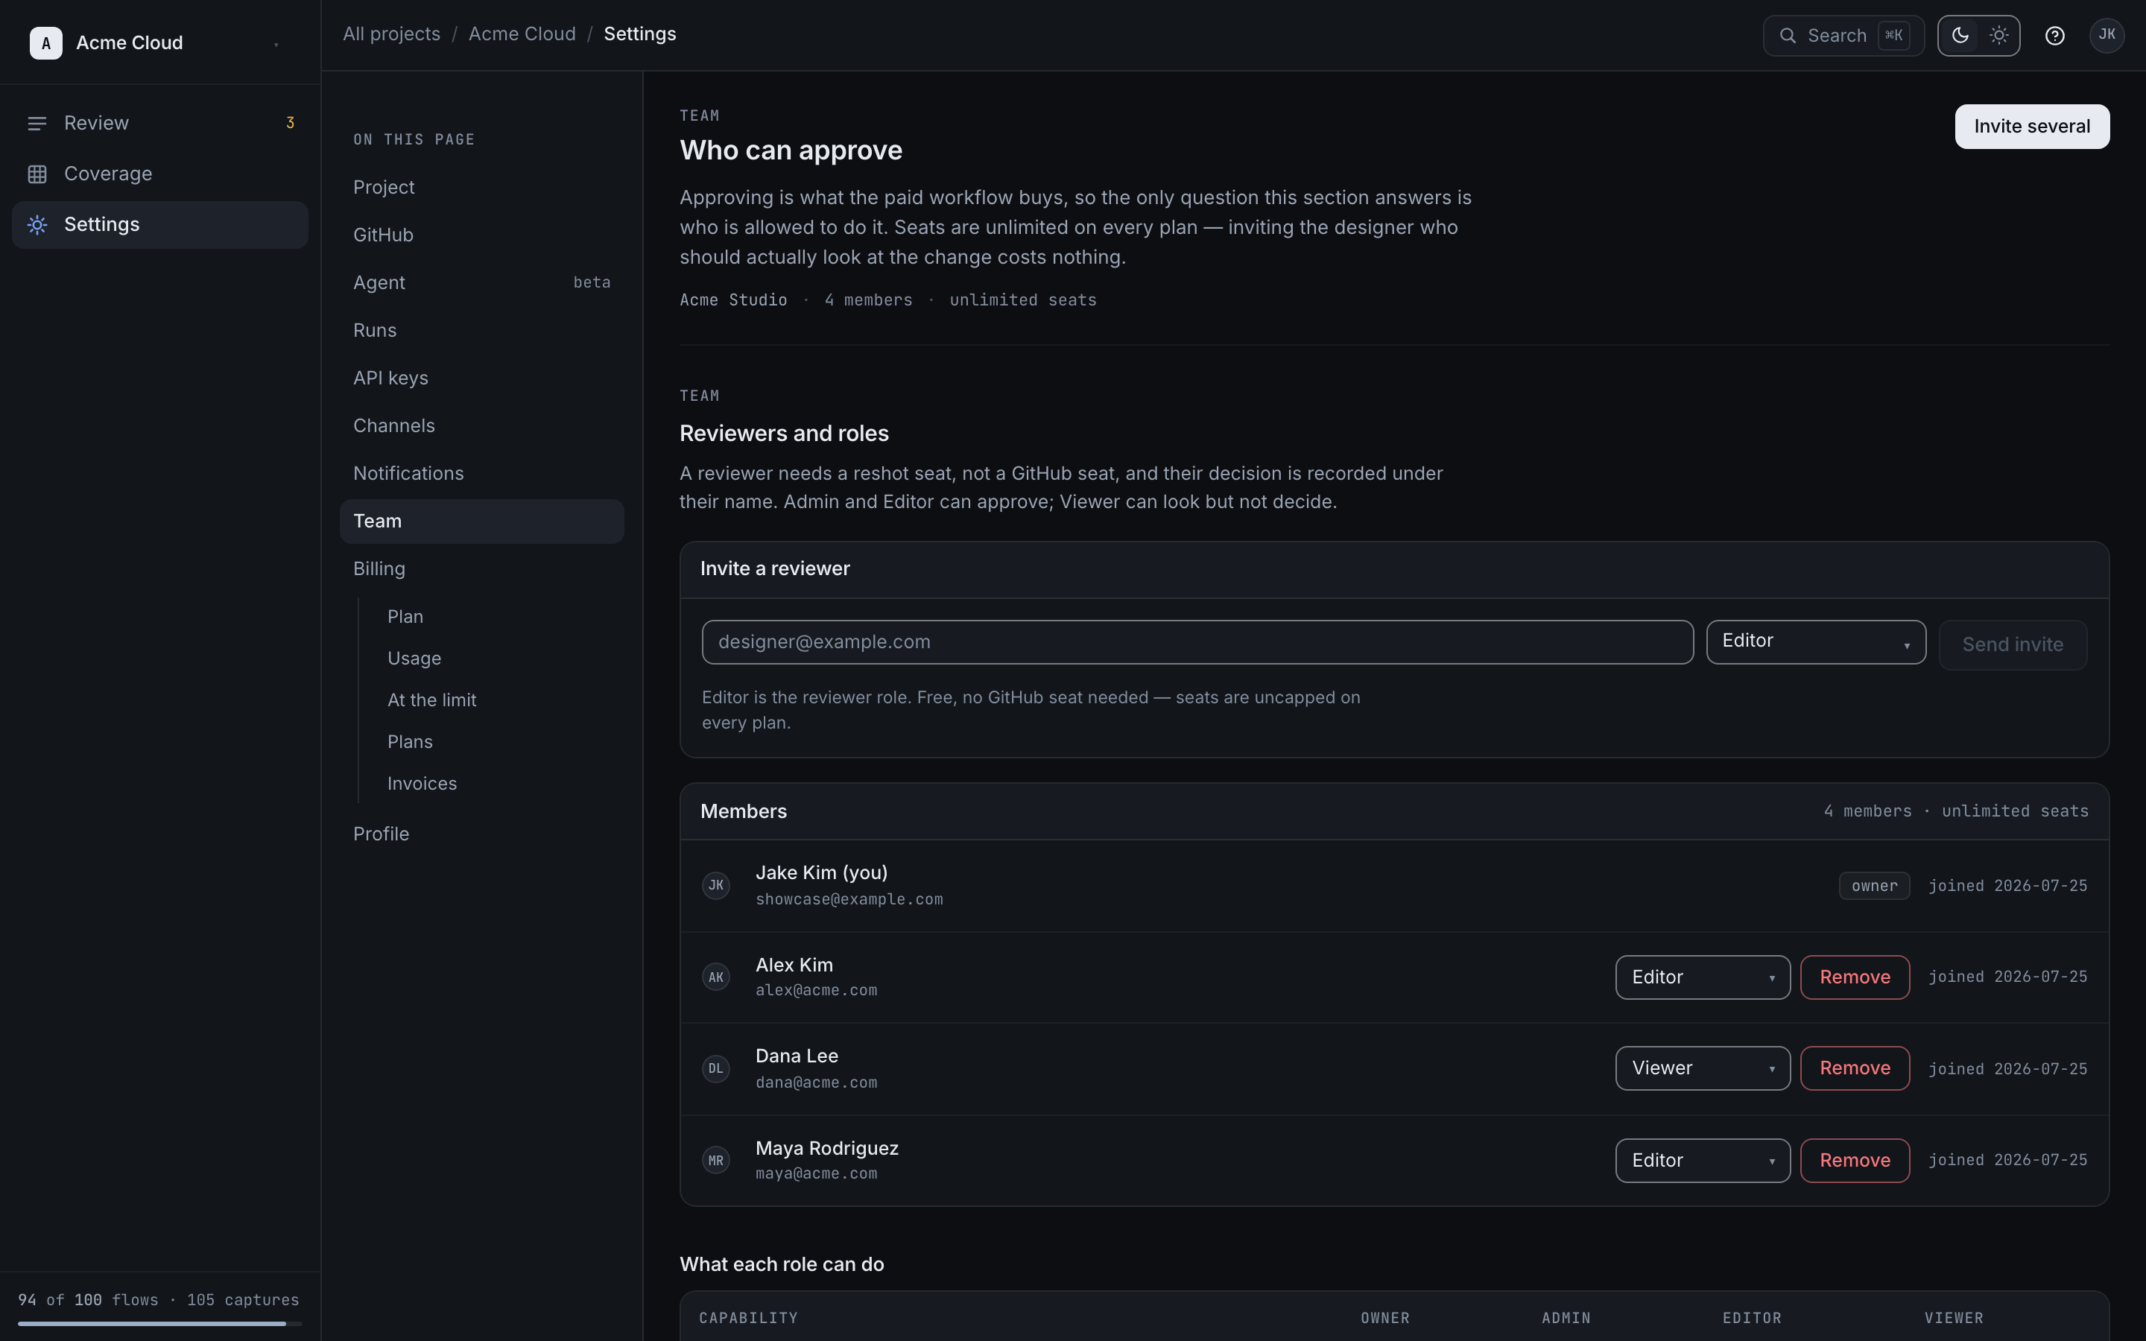Jump to the Billing section
This screenshot has width=2146, height=1341.
point(481,569)
